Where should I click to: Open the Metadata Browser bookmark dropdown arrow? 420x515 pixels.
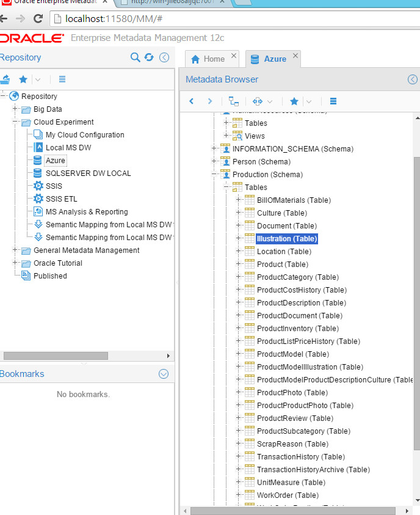[x=309, y=101]
